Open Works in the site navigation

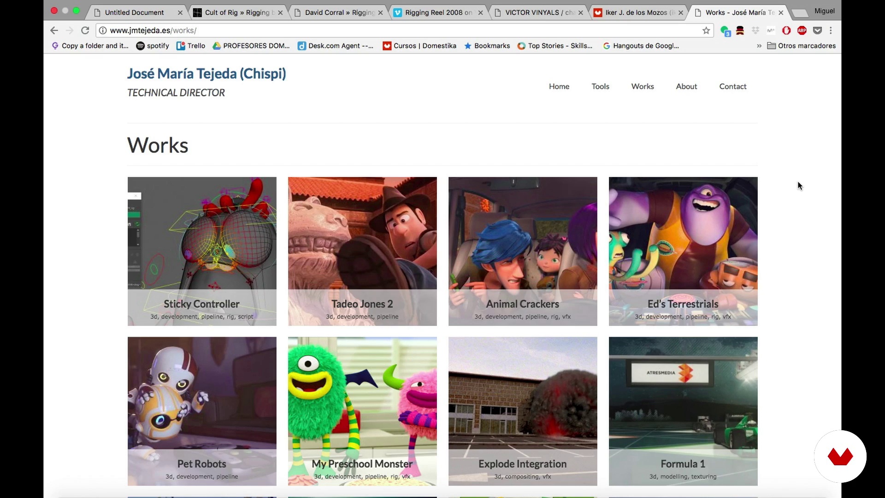click(x=643, y=86)
